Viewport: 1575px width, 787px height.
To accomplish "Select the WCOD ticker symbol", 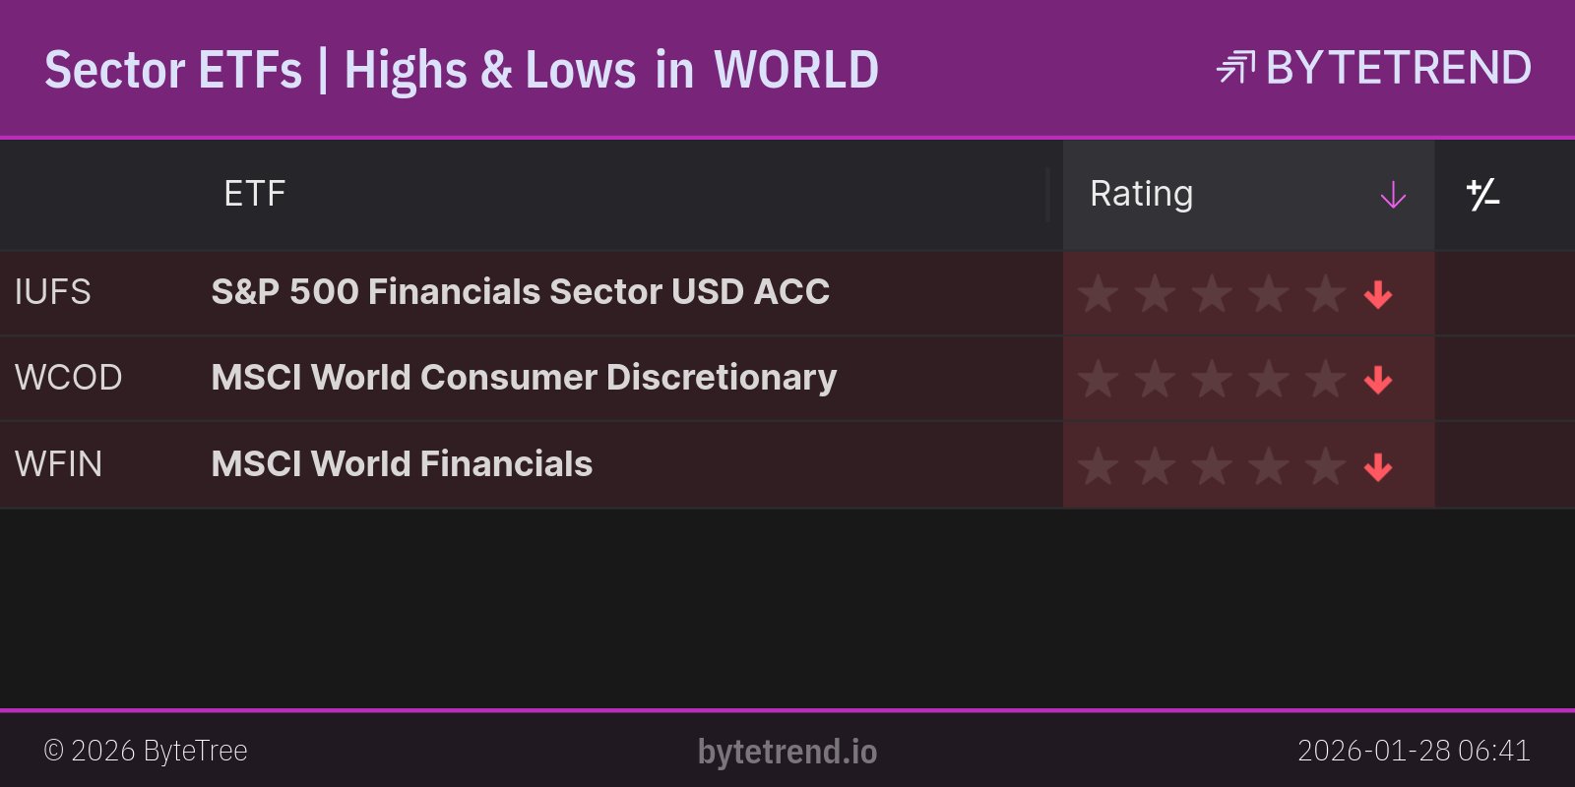I will pos(68,378).
